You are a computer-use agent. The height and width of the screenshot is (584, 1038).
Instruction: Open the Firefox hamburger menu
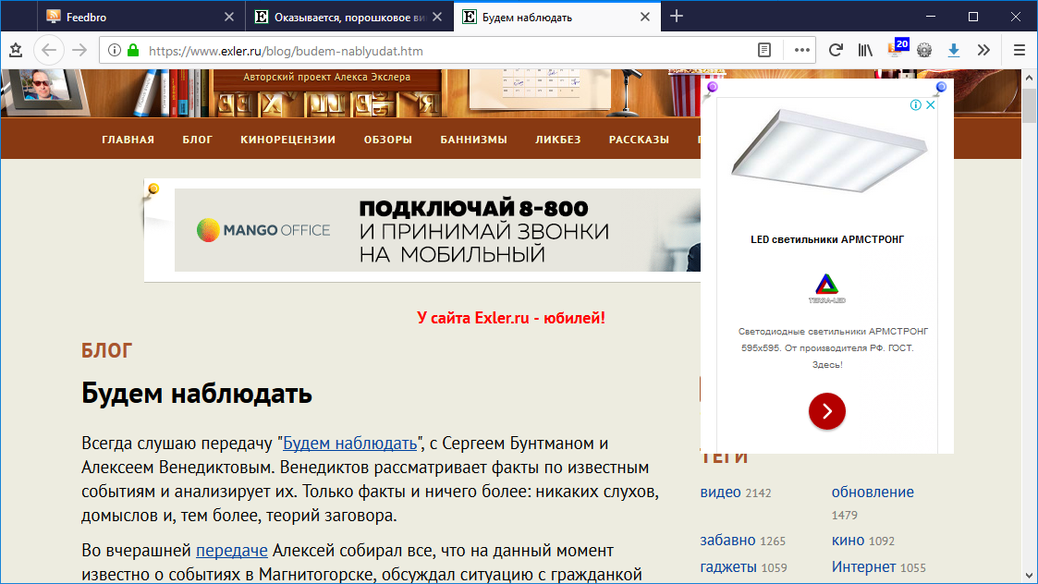coord(1020,50)
